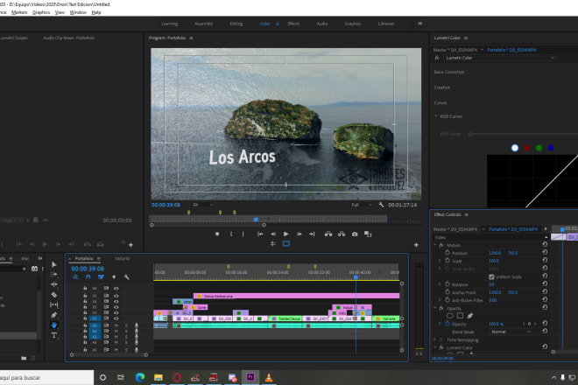Viewport: 578px width, 385px height.
Task: Open Audio Clip Mixer panel tab
Action: click(69, 38)
